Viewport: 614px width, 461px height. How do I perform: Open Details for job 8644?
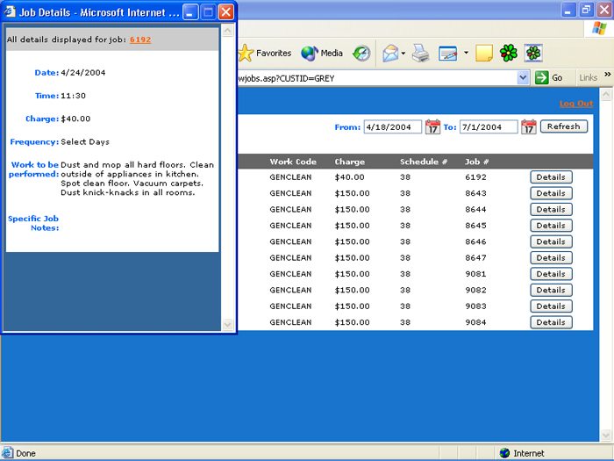551,209
